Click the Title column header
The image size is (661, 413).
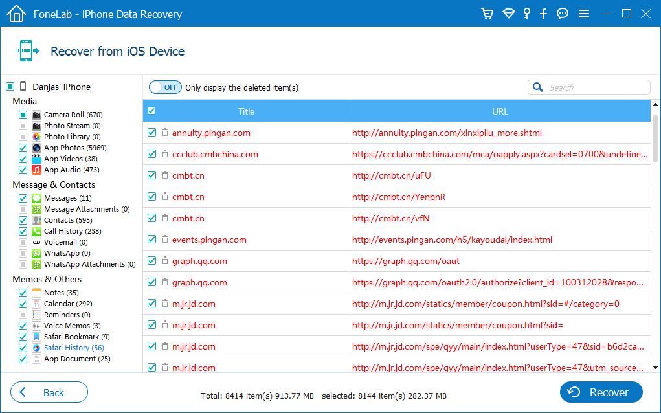point(246,111)
